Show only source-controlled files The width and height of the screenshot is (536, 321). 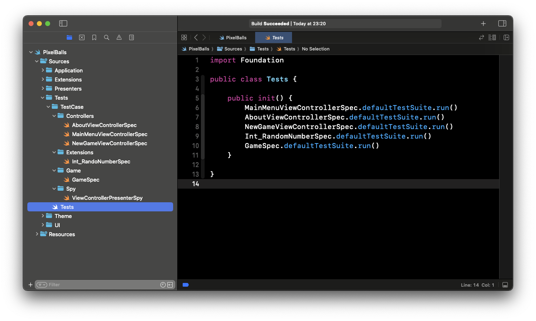(x=170, y=285)
